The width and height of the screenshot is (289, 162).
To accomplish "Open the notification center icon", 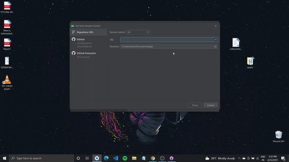I will pos(283,158).
